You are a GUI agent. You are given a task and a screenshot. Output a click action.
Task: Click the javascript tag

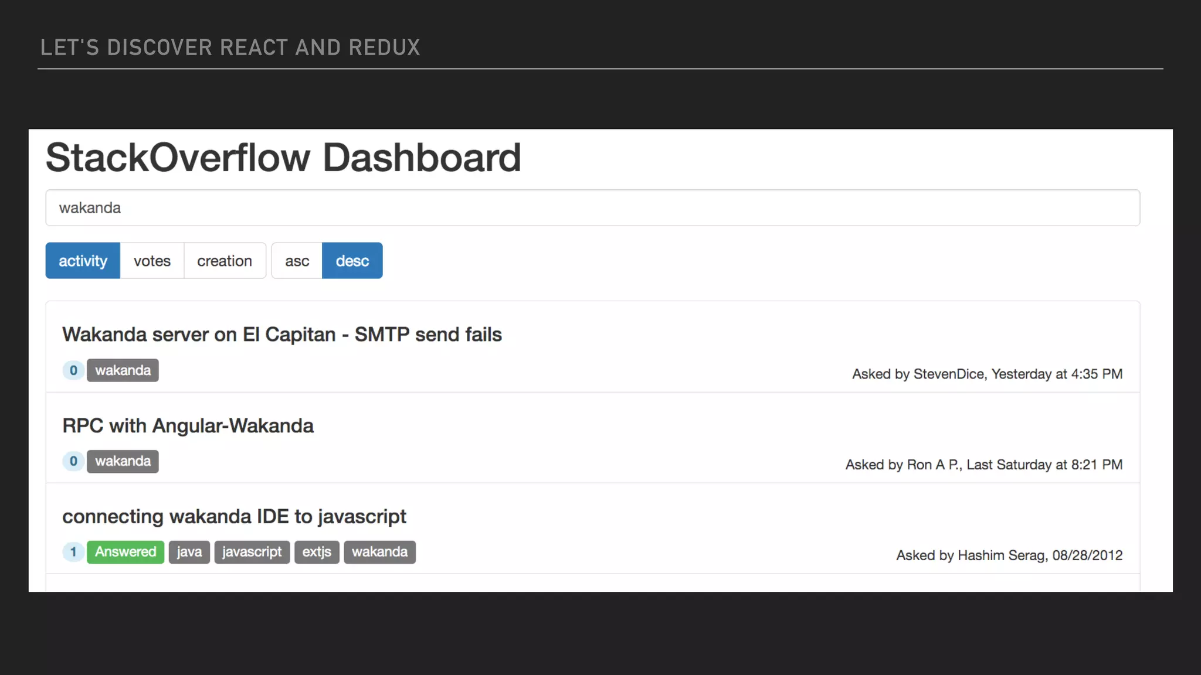(x=252, y=552)
